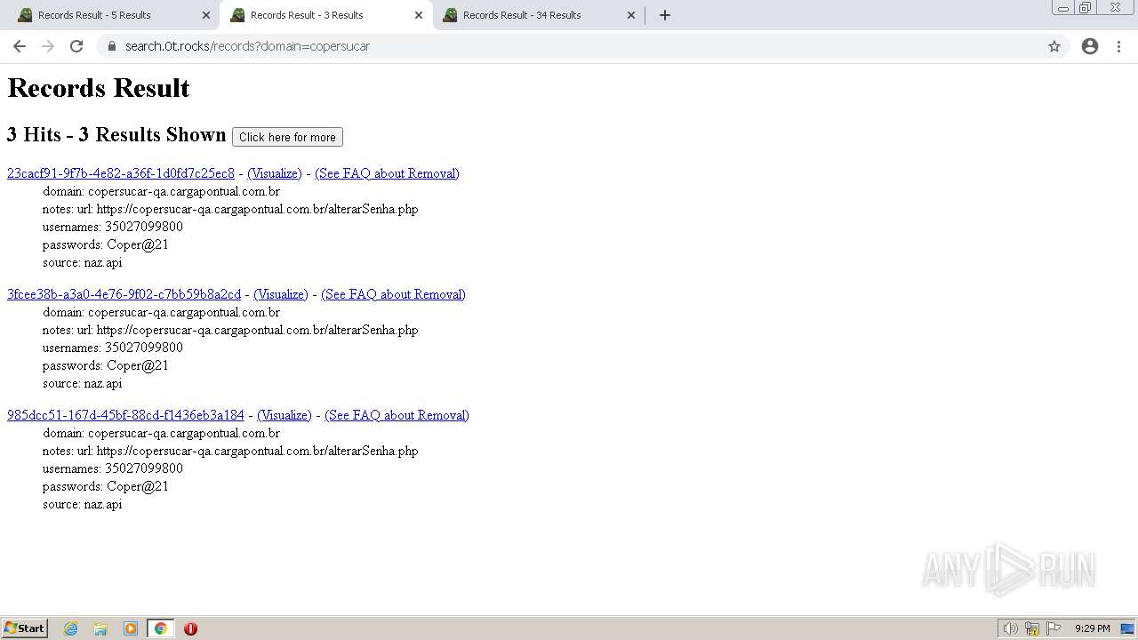This screenshot has height=640, width=1138.
Task: See removal FAQ for record 23cacf91
Action: click(x=387, y=173)
